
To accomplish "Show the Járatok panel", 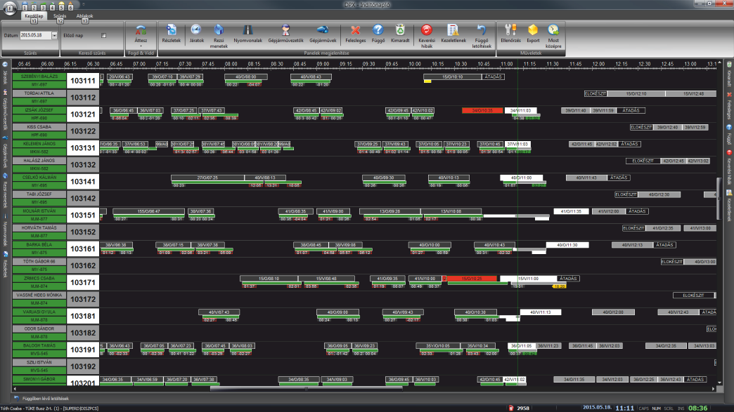I will coord(196,34).
